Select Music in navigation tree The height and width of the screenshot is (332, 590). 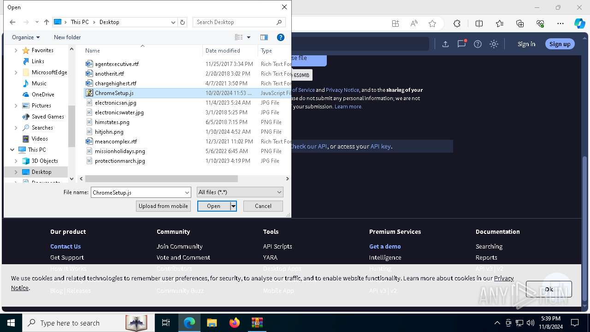pyautogui.click(x=39, y=83)
